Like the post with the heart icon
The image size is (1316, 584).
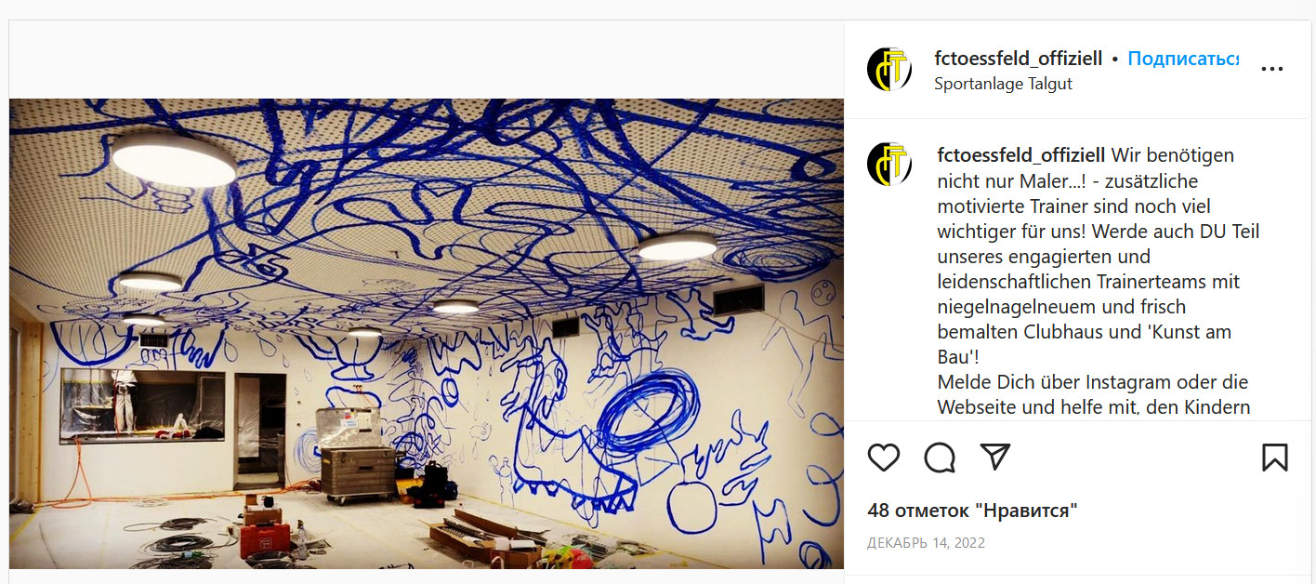[x=884, y=457]
